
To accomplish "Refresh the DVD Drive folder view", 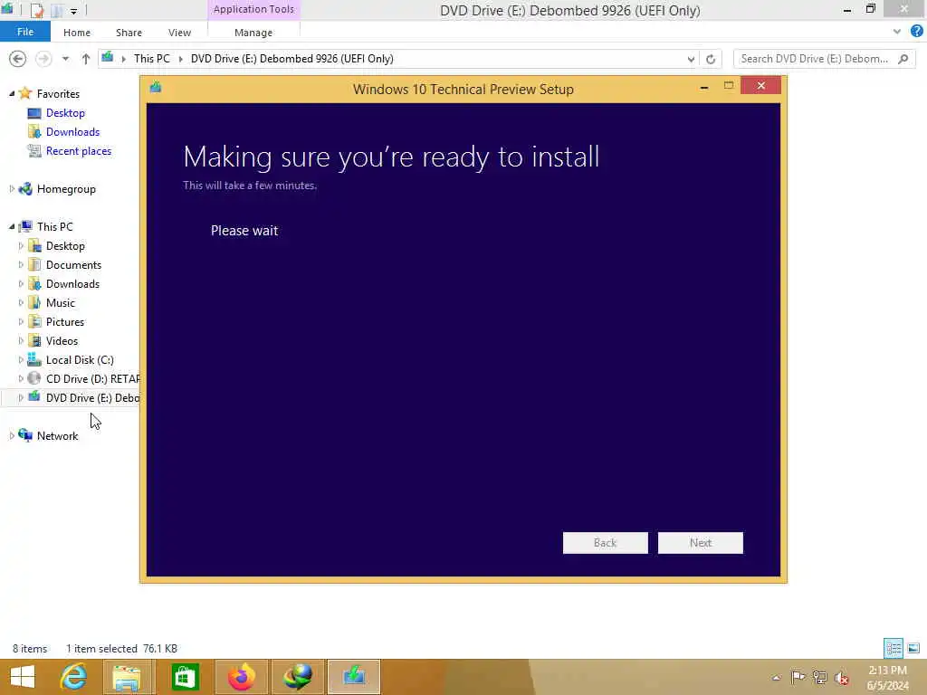I will [711, 59].
